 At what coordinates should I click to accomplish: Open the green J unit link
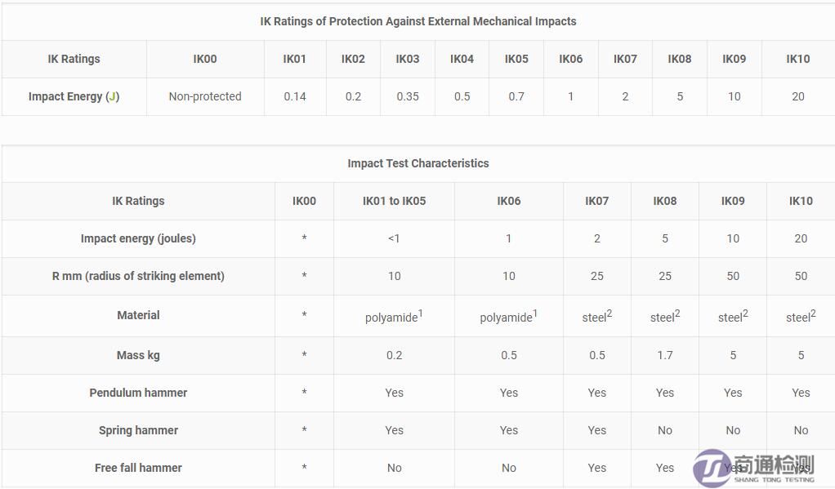[x=113, y=96]
